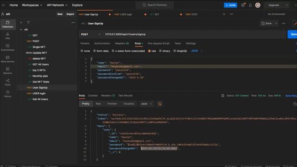Viewport: 297px width, 167px height.
Task: Open the tab bar three-dot options menu
Action: click(231, 14)
